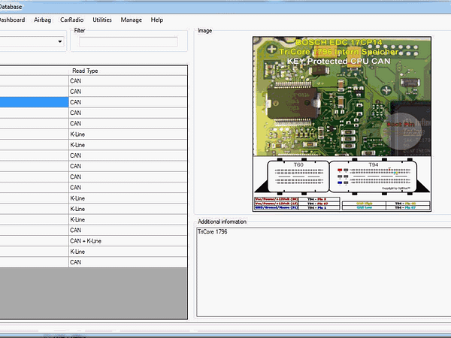The height and width of the screenshot is (338, 451).
Task: Open the CarRadio menu
Action: pyautogui.click(x=72, y=20)
